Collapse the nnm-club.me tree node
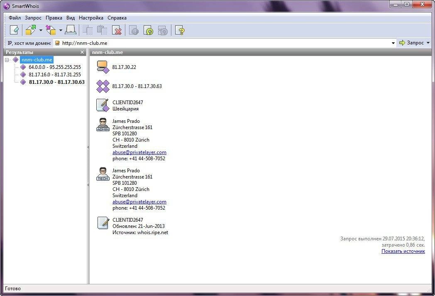Screen dimensions: 435x296 point(7,60)
